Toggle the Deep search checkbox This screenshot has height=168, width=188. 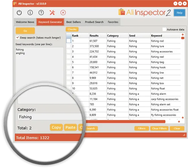pos(17,37)
